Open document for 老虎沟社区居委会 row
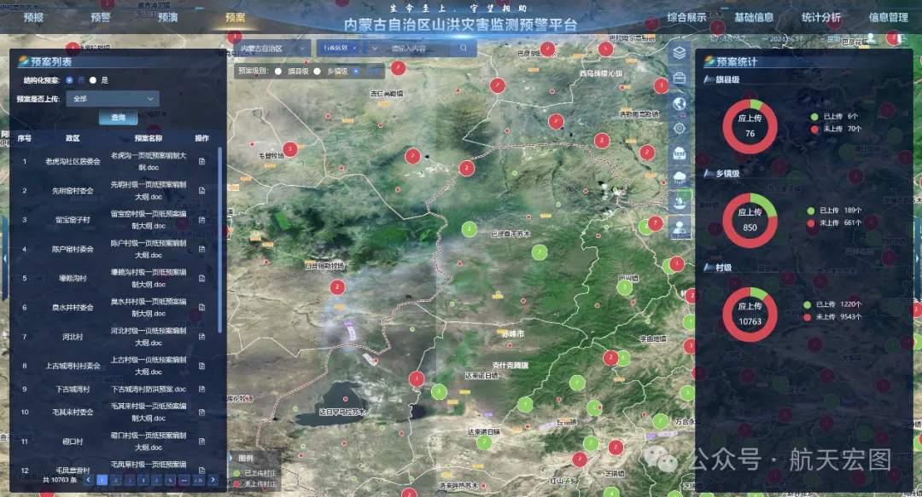922x497 pixels. 202,161
